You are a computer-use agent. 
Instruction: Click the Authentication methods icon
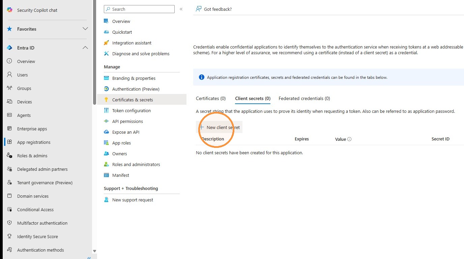click(9, 250)
